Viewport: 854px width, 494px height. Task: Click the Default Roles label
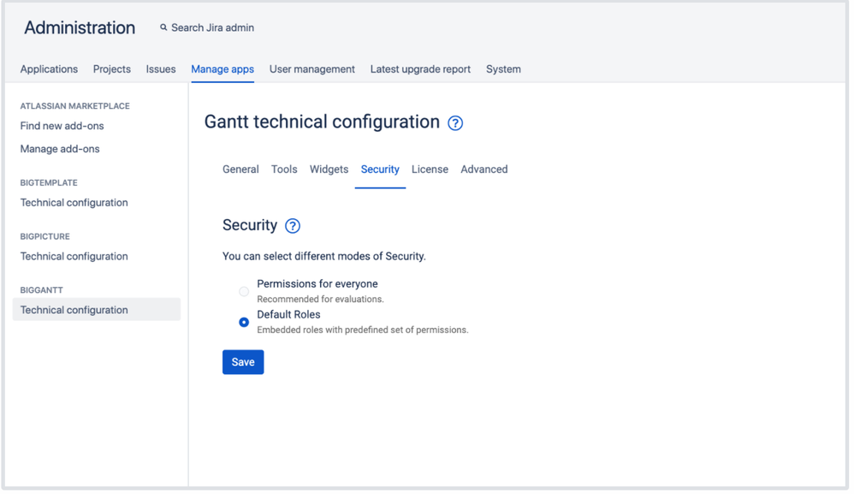click(x=288, y=314)
